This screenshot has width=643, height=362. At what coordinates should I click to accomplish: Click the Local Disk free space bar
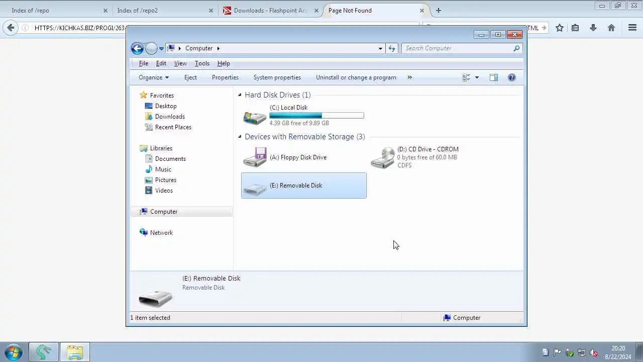pos(316,116)
